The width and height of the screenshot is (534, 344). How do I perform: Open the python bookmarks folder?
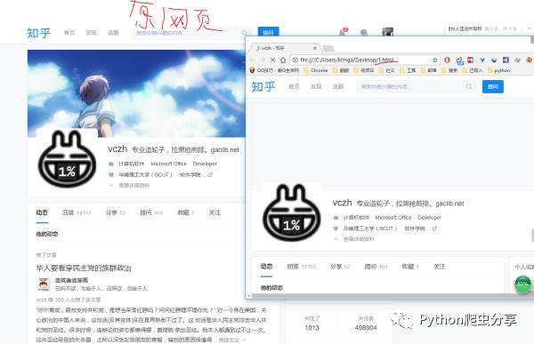pyautogui.click(x=499, y=70)
